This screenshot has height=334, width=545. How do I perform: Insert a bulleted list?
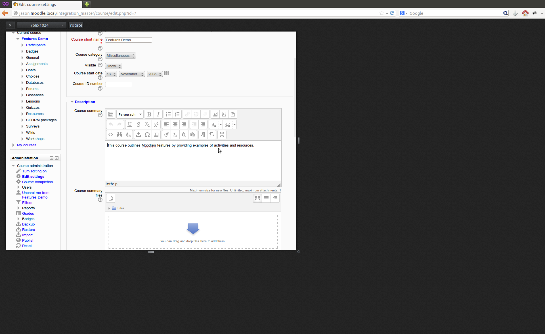[168, 114]
